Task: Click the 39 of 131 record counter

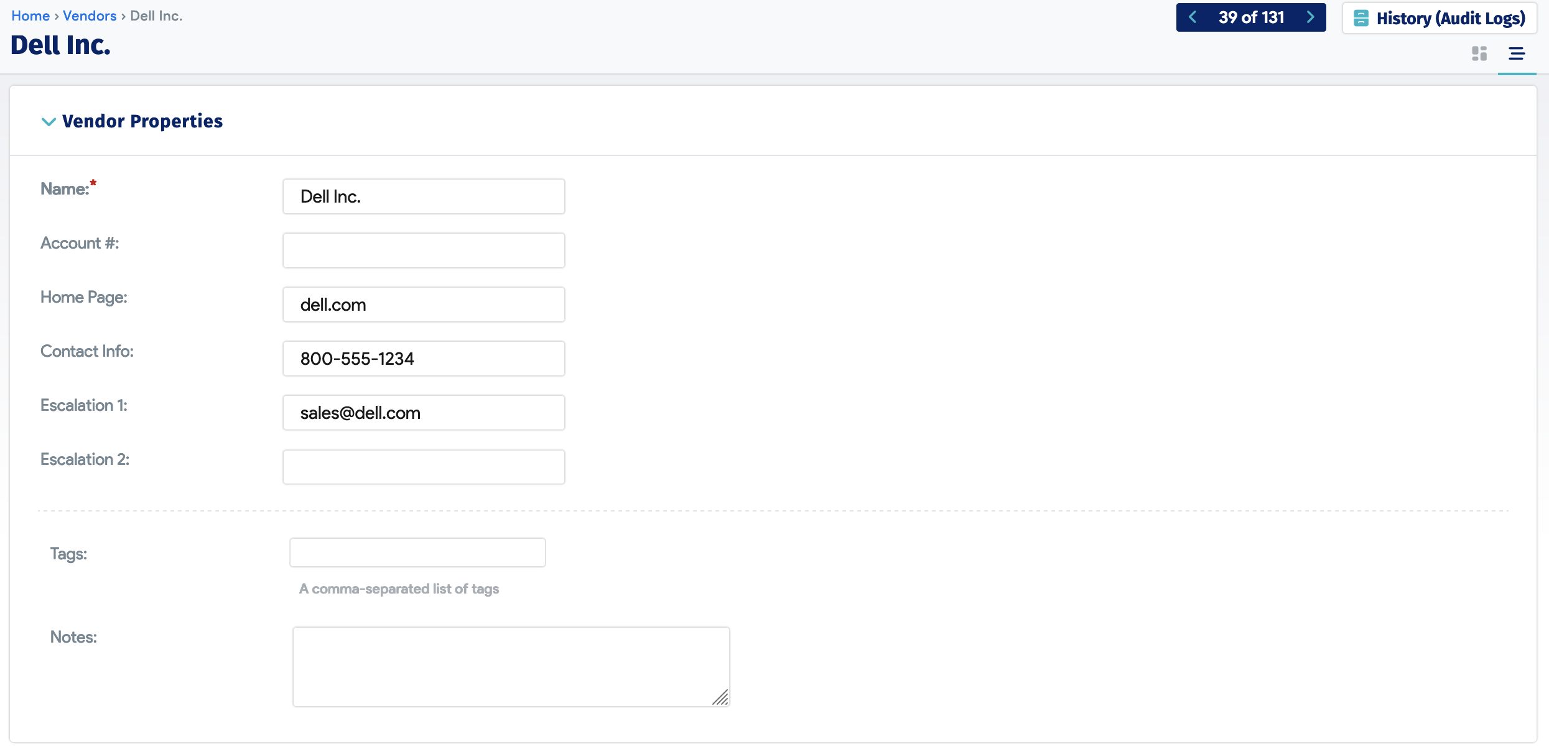Action: [x=1251, y=17]
